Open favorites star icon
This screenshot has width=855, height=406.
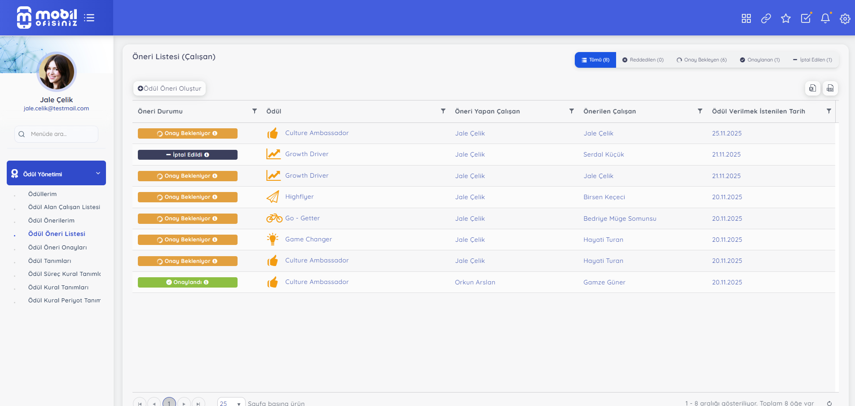click(x=785, y=18)
